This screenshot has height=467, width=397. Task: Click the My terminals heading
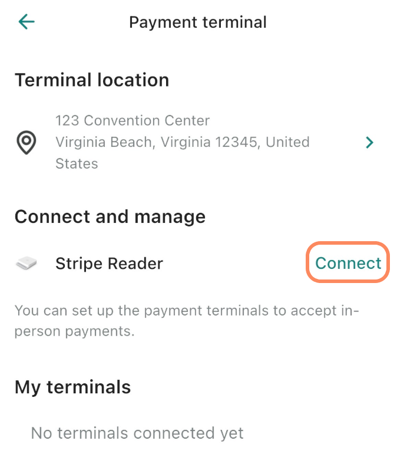click(x=72, y=387)
